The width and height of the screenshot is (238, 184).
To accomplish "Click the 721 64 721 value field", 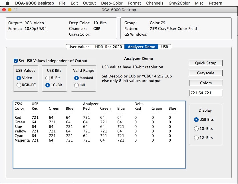I will click(205, 93).
